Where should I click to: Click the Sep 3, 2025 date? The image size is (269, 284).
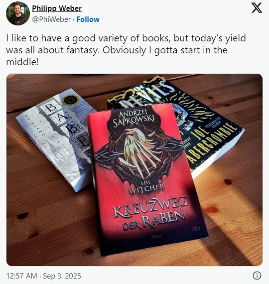tap(62, 276)
